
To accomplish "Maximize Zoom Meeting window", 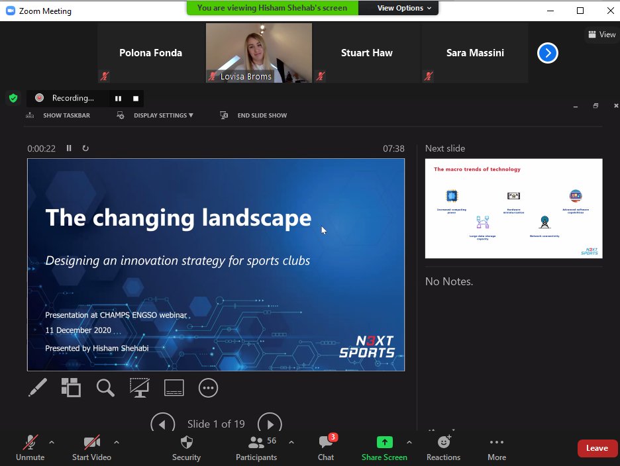I will tap(580, 11).
